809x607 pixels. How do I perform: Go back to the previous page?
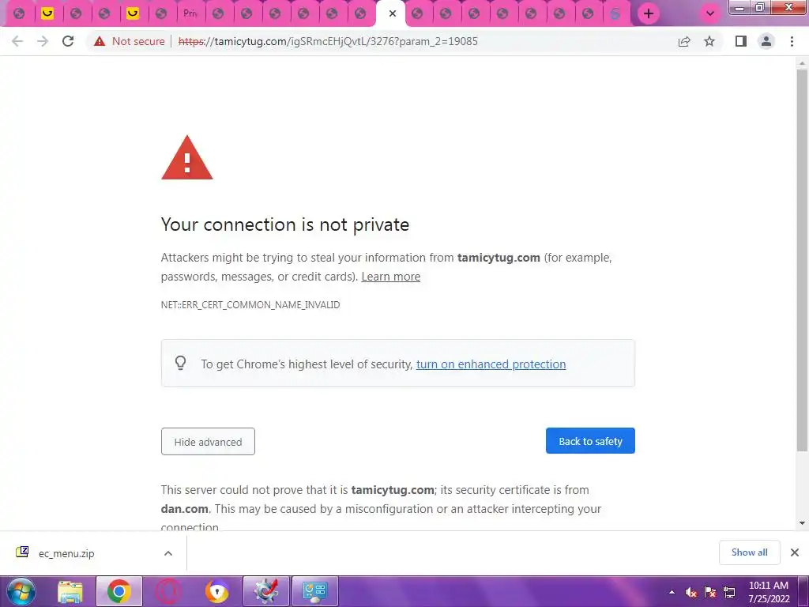point(17,41)
